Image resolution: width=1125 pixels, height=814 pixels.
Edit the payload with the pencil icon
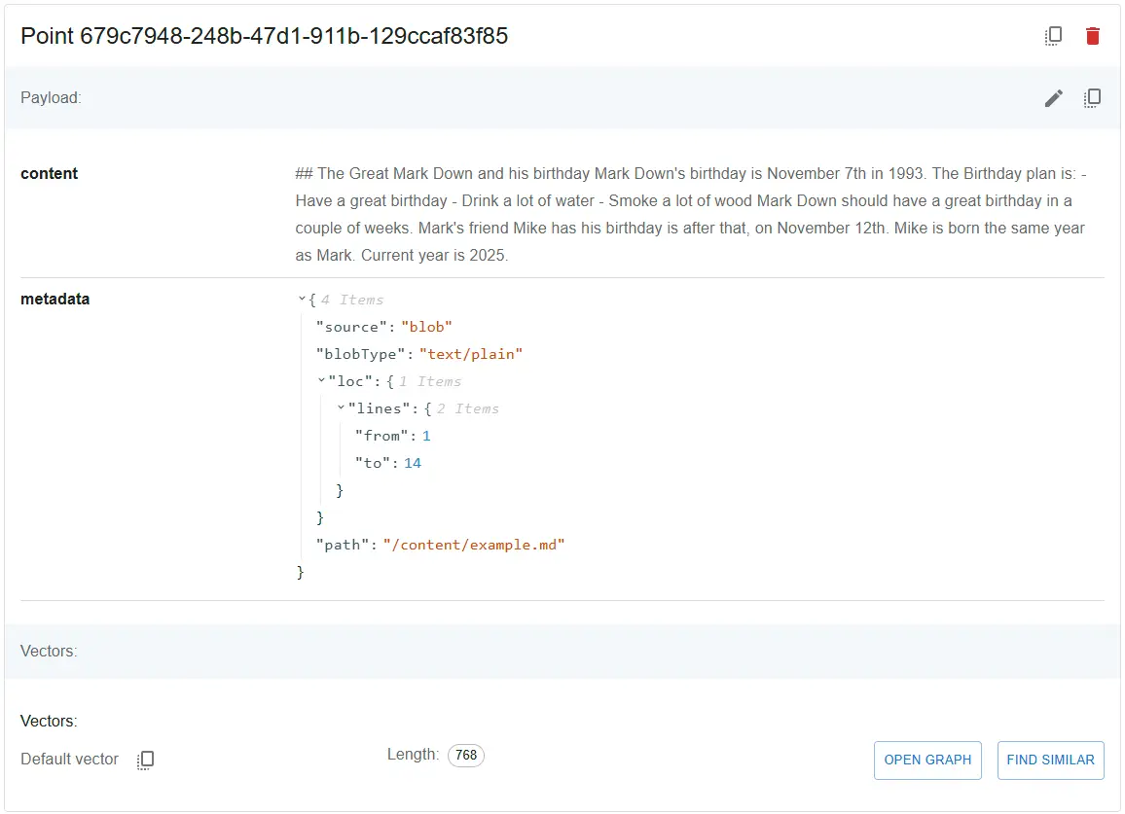(x=1053, y=97)
